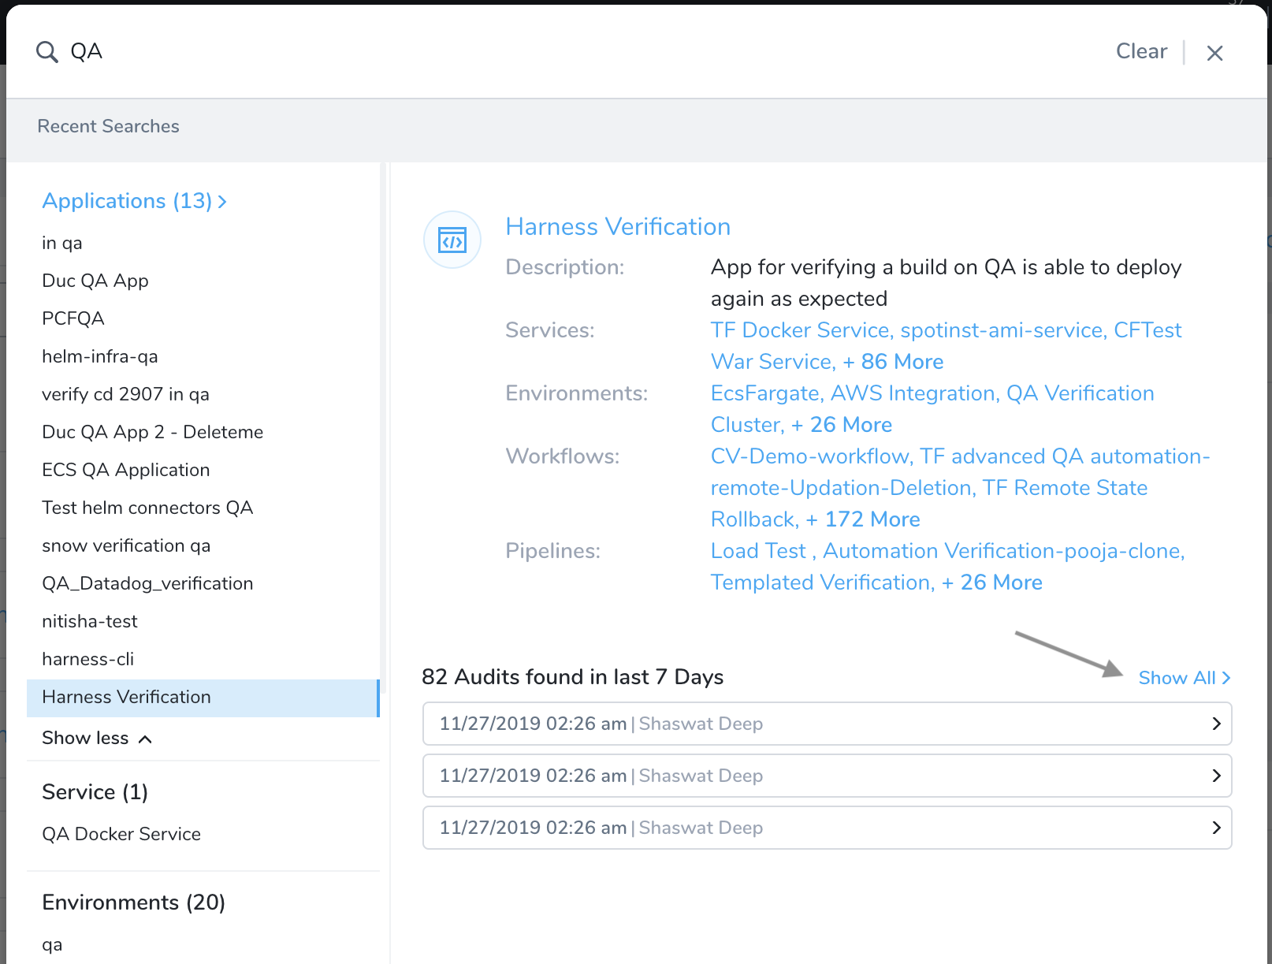Screen dimensions: 1272x964
Task: Show + 26 More environments
Action: [x=842, y=425]
